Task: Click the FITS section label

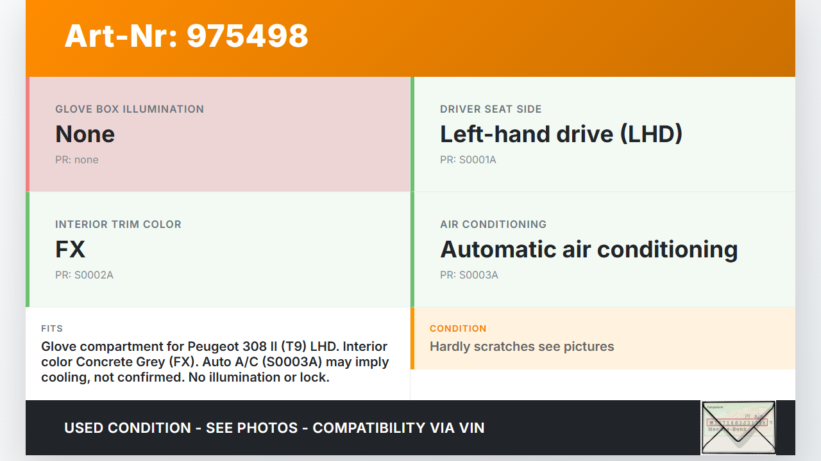Action: point(52,328)
